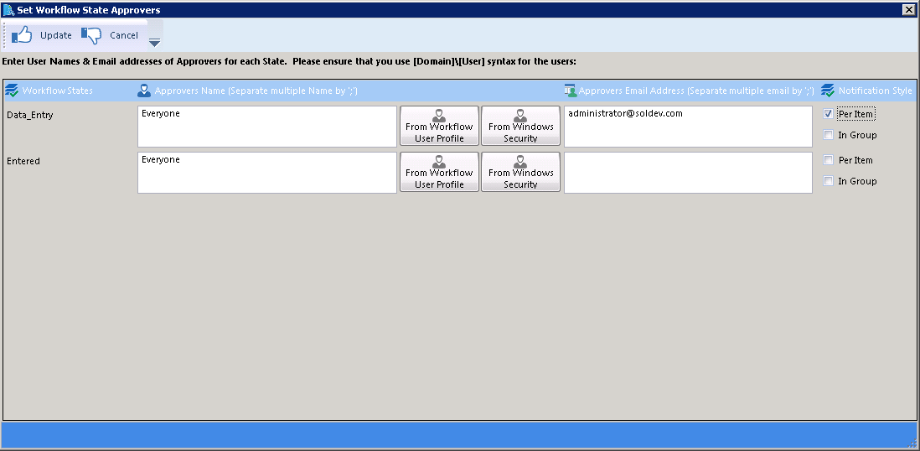This screenshot has width=920, height=451.
Task: Enable In Group for the Data_Entry state
Action: tap(828, 135)
